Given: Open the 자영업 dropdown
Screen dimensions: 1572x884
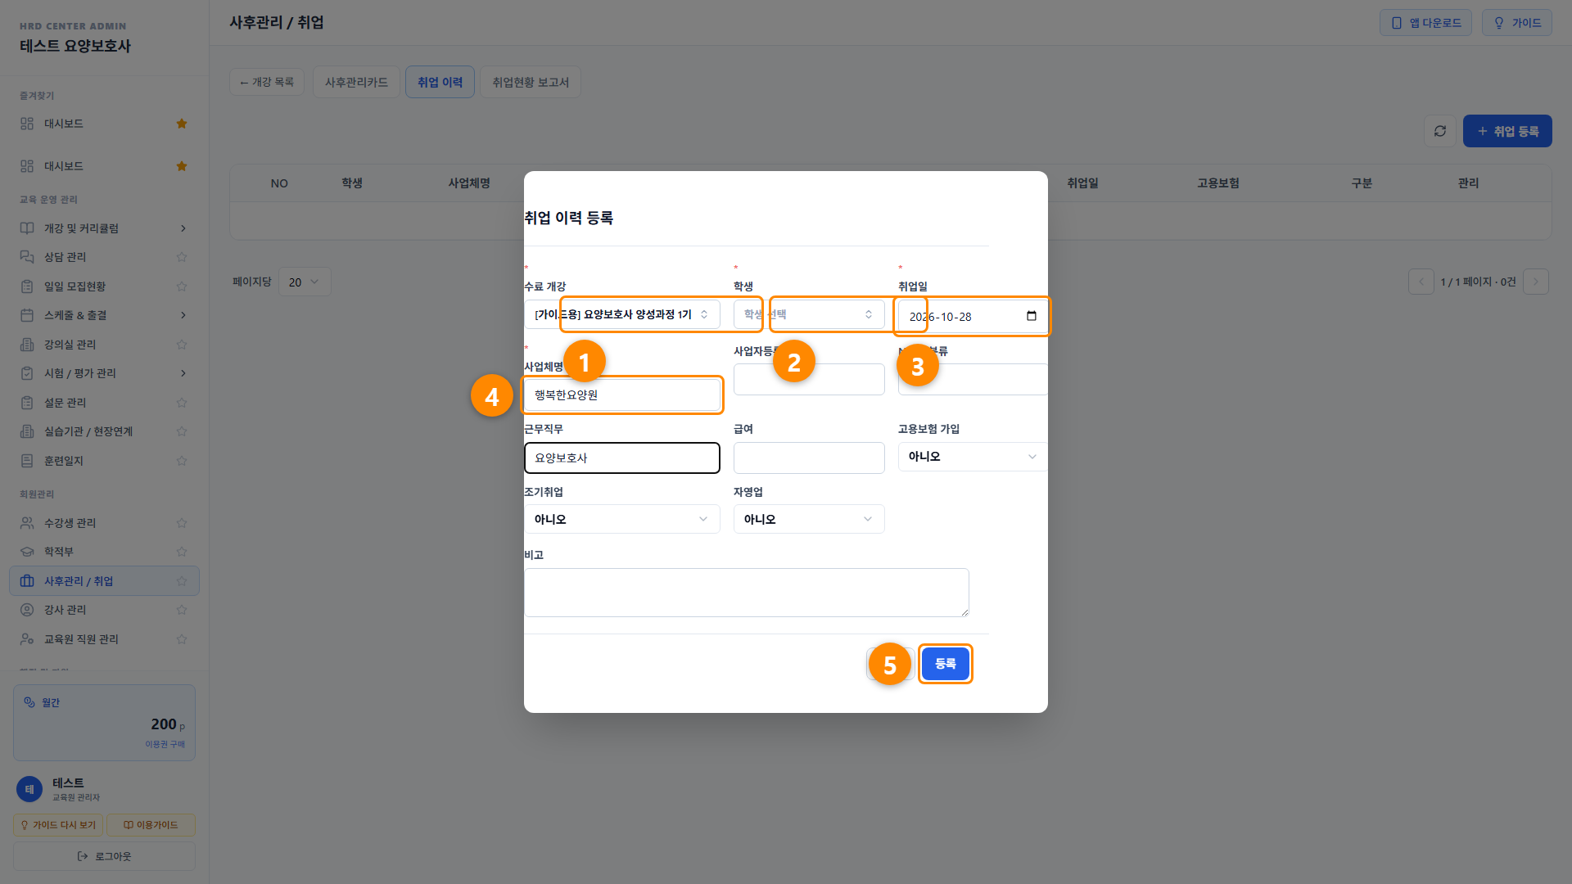Looking at the screenshot, I should click(809, 519).
